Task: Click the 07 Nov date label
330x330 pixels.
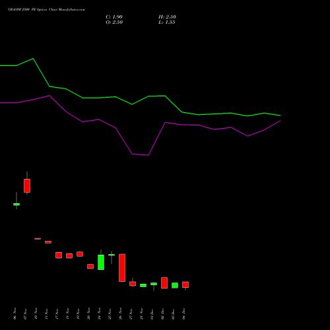Action: (x=25, y=313)
